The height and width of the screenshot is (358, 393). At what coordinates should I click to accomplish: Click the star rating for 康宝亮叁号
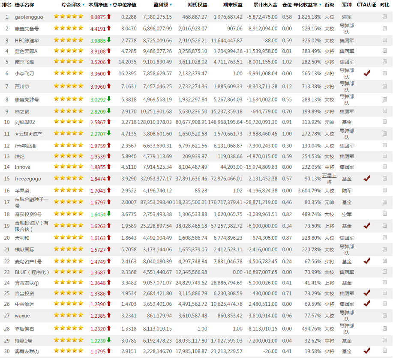69,28
